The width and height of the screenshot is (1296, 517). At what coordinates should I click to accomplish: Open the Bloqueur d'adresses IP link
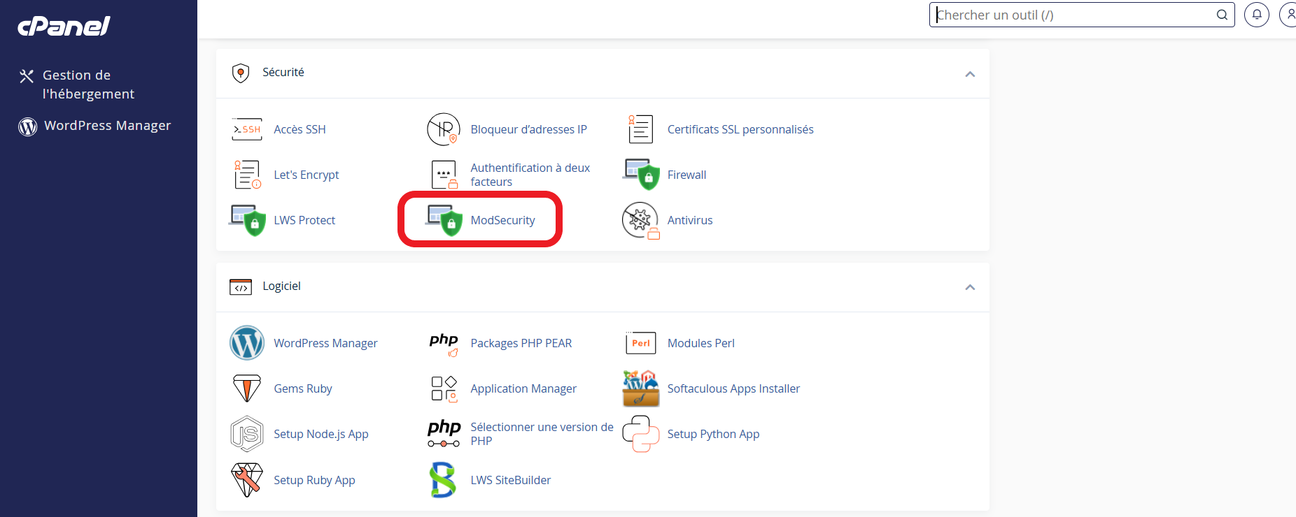pos(528,129)
